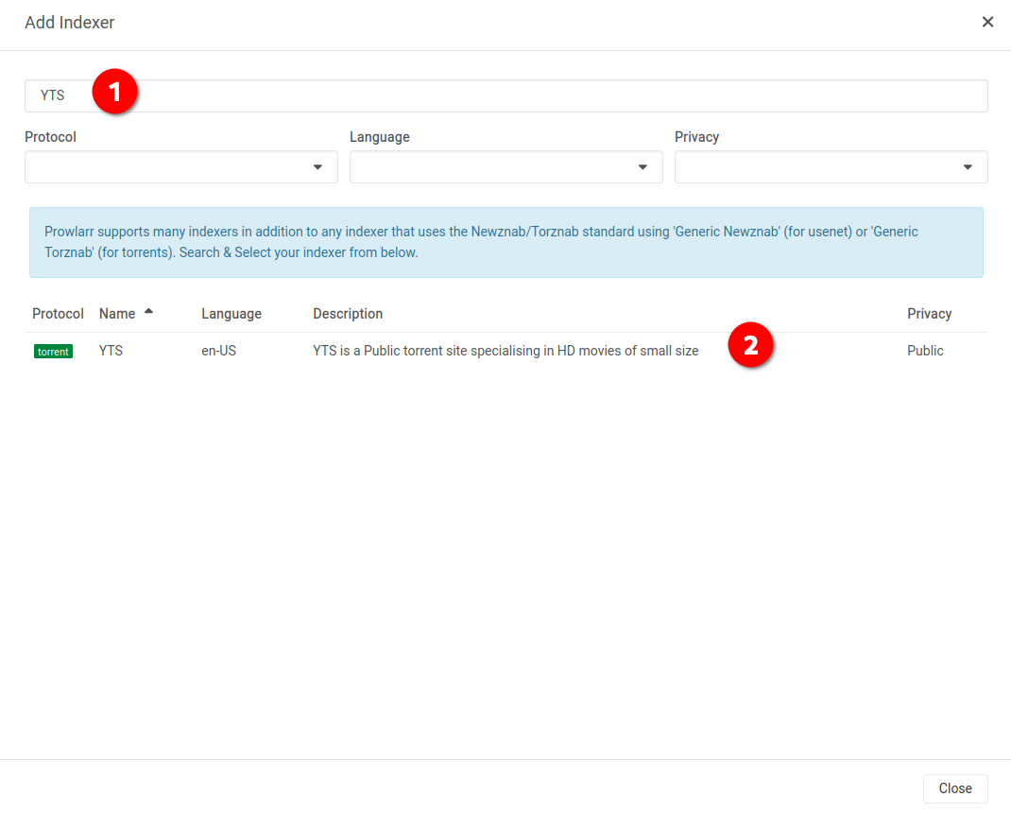The height and width of the screenshot is (813, 1011).
Task: Sort by the Privacy column header
Action: tap(929, 314)
